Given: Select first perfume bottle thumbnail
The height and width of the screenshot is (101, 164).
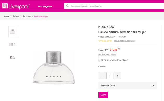Looking at the screenshot, I should (x=13, y=31).
